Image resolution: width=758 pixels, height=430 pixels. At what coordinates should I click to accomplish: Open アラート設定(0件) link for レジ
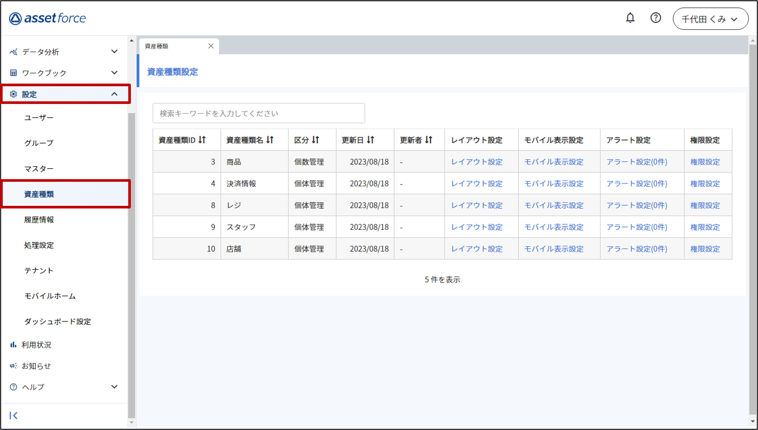[x=637, y=205]
